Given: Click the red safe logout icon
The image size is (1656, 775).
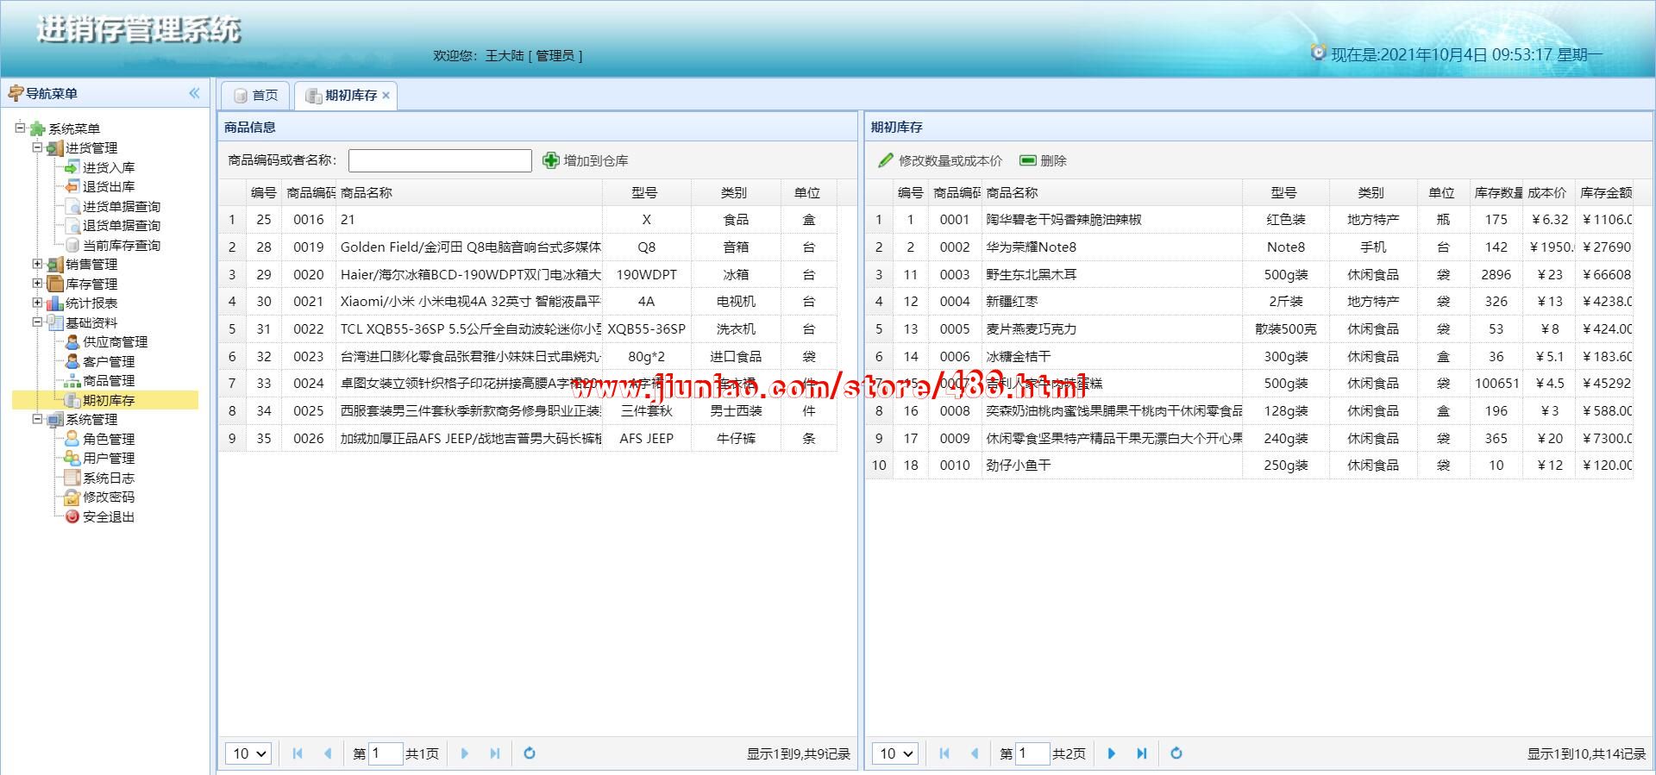Looking at the screenshot, I should 72,516.
